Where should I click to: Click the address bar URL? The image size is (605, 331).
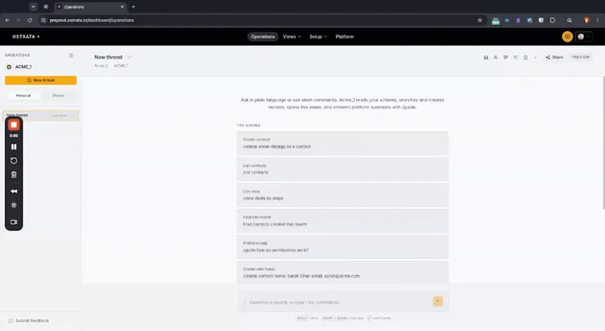[x=92, y=20]
